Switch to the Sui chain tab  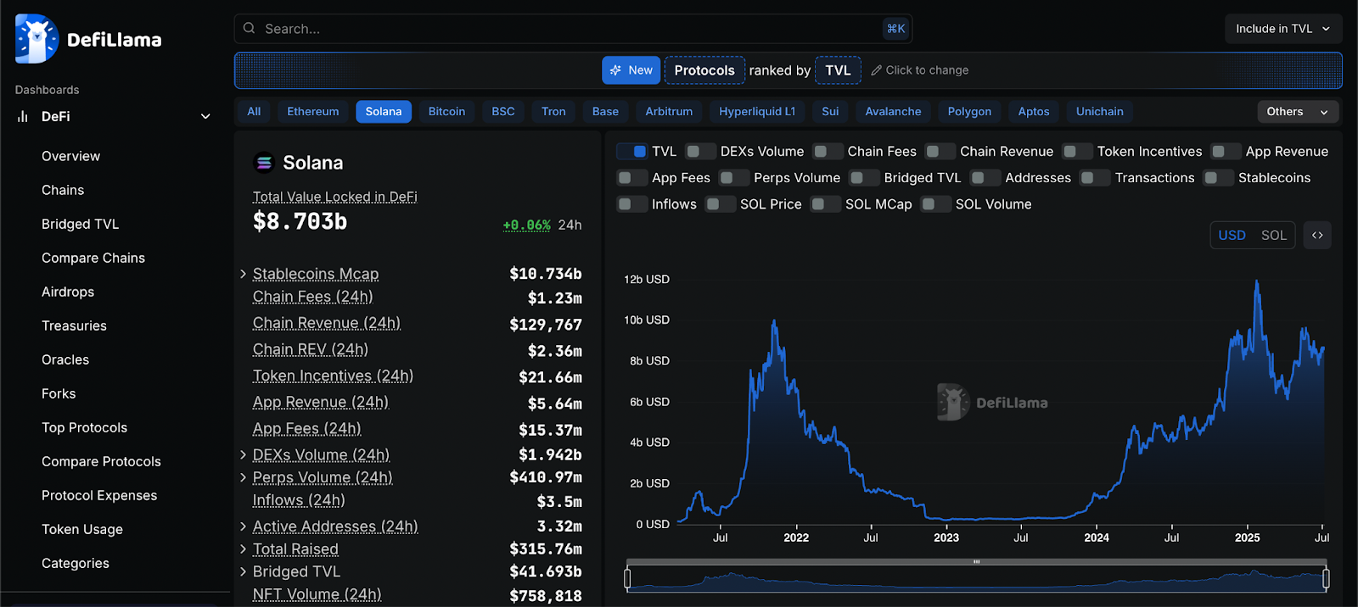click(x=830, y=112)
